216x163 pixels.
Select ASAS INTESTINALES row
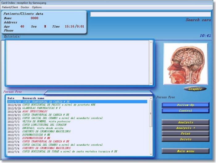click(x=77, y=112)
